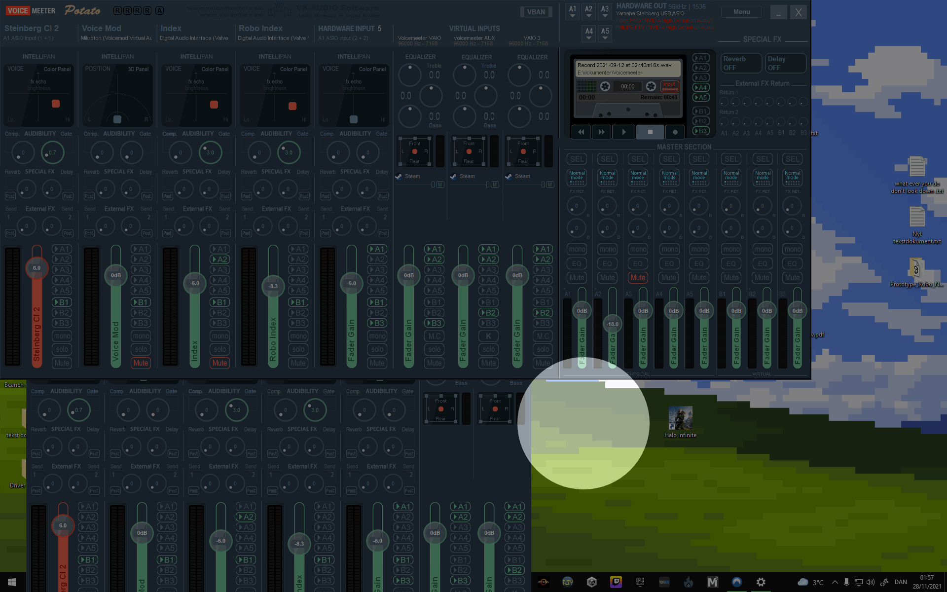Toggle EQ on the A2 master bus
Screen dimensions: 947x592
pyautogui.click(x=607, y=263)
